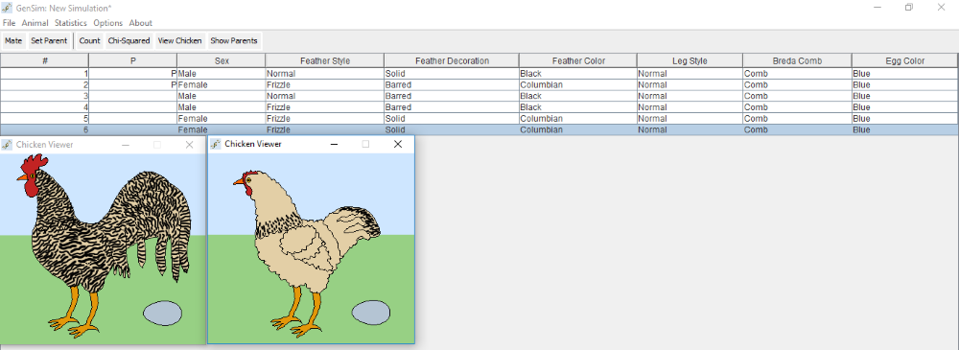Click row 1 Sex cell 'Male'
This screenshot has height=350, width=959.
222,74
